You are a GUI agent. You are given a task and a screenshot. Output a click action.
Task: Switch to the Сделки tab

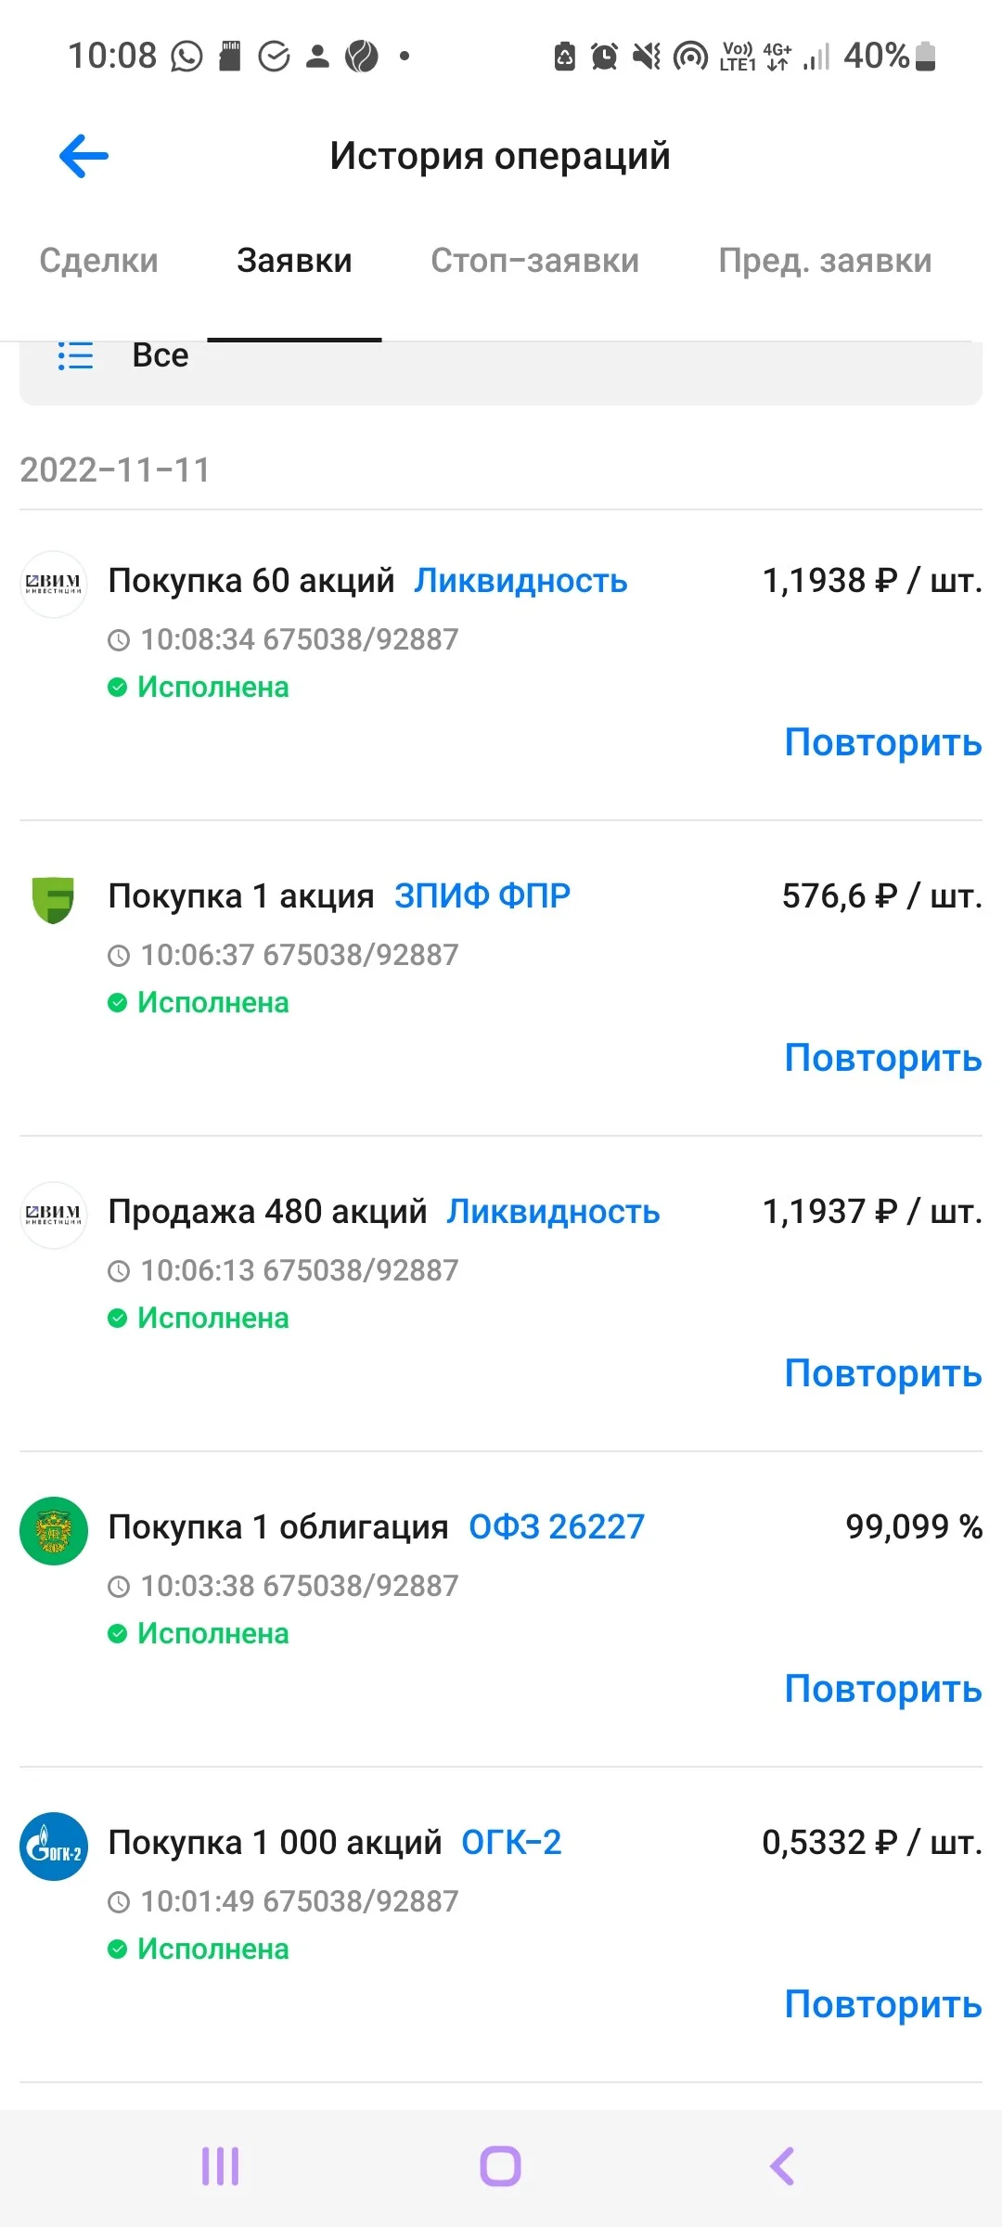click(x=98, y=261)
